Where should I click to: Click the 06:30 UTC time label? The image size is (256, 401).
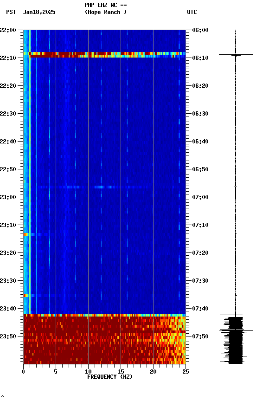tap(200, 114)
